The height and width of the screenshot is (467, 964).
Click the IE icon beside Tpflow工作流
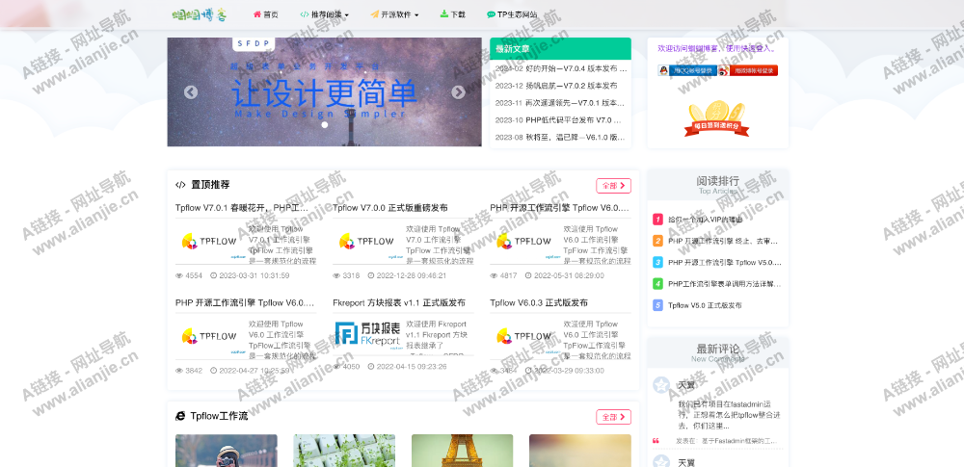180,417
